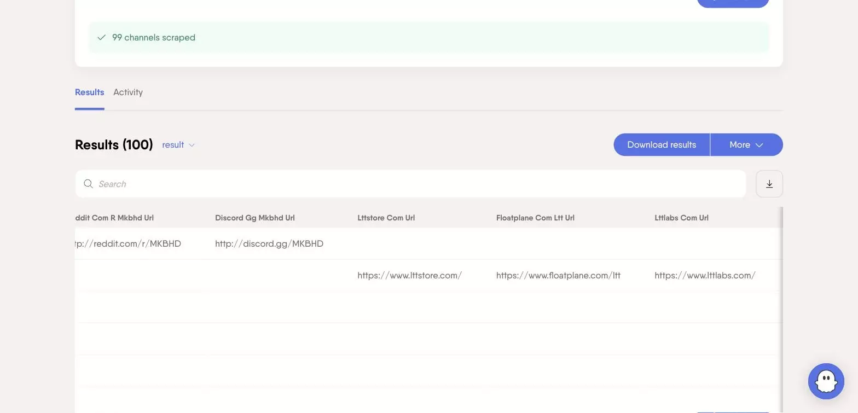Sort by Discord Gg Mkbhd Url column
The width and height of the screenshot is (858, 413).
click(x=255, y=218)
